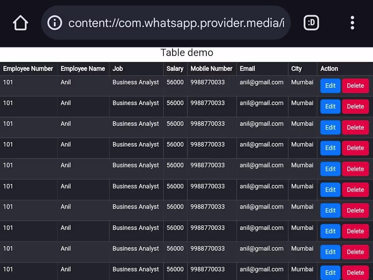The image size is (373, 280).
Task: Open the tab switcher button
Action: 311,23
